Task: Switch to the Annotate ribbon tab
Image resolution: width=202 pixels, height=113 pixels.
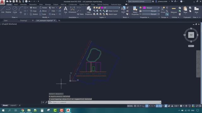Action: (x=23, y=4)
